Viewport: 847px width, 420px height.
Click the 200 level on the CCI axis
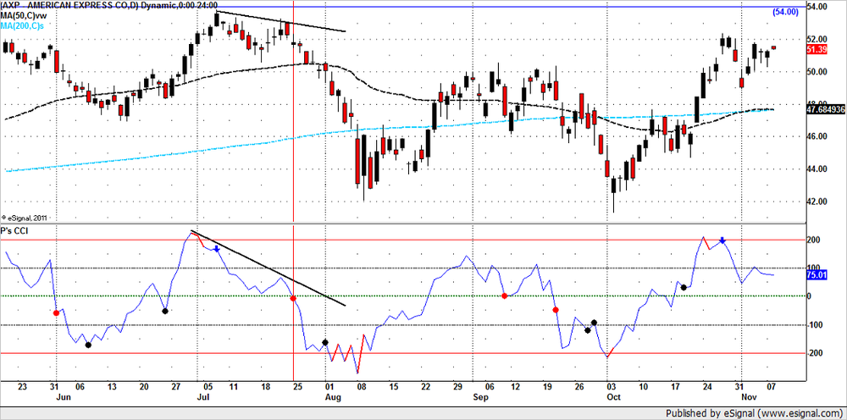812,240
